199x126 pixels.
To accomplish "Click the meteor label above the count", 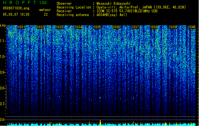I will pyautogui.click(x=45, y=10).
